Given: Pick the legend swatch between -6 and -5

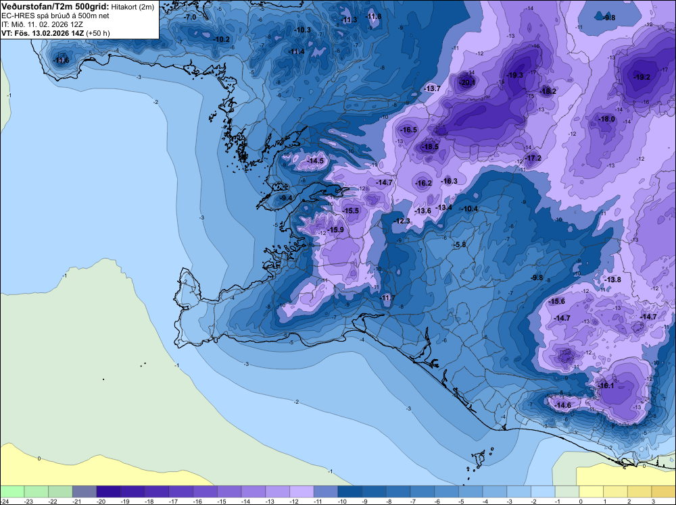Looking at the screenshot, I should coord(447,491).
